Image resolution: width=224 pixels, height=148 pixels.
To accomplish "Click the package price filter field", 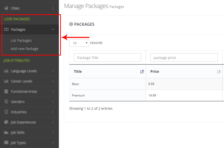I will click(x=184, y=58).
